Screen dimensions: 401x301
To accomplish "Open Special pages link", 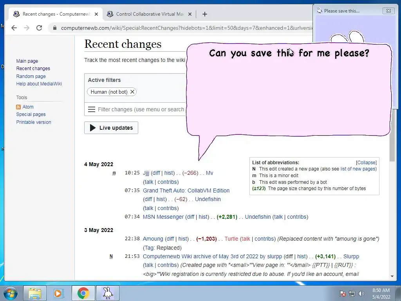I will pyautogui.click(x=31, y=114).
